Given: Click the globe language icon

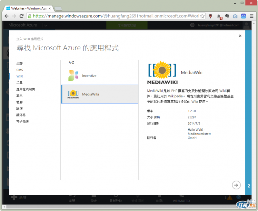Looking at the screenshot, I should tap(192, 25).
